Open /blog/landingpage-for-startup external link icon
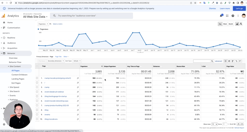 [x=78, y=96]
